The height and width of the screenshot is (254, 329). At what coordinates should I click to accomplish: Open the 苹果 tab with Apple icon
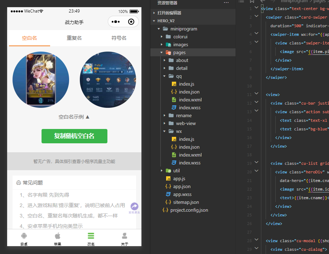[58, 239]
